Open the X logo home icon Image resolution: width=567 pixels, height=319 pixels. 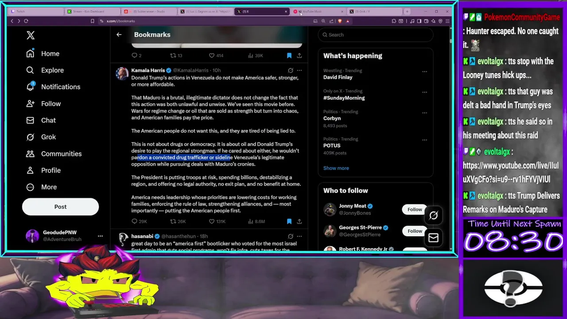point(31,35)
